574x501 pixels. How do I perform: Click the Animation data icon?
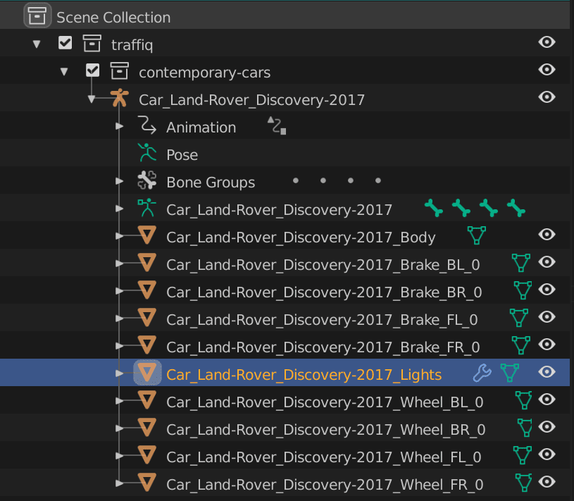[146, 126]
